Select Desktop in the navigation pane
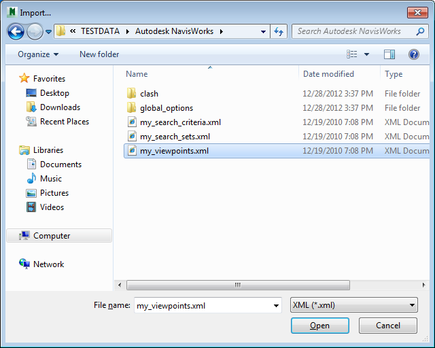 tap(54, 93)
